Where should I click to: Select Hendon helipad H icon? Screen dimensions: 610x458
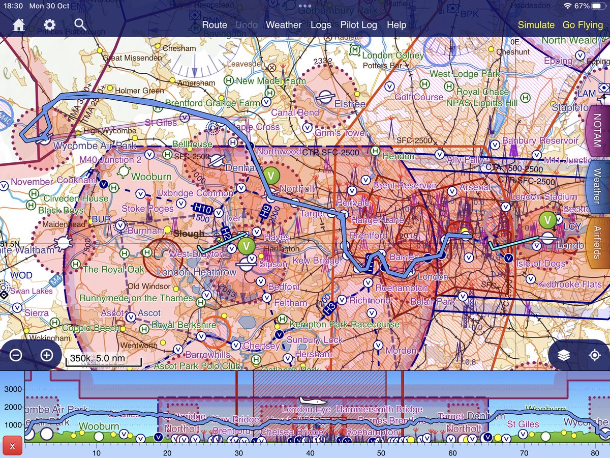coord(375,151)
